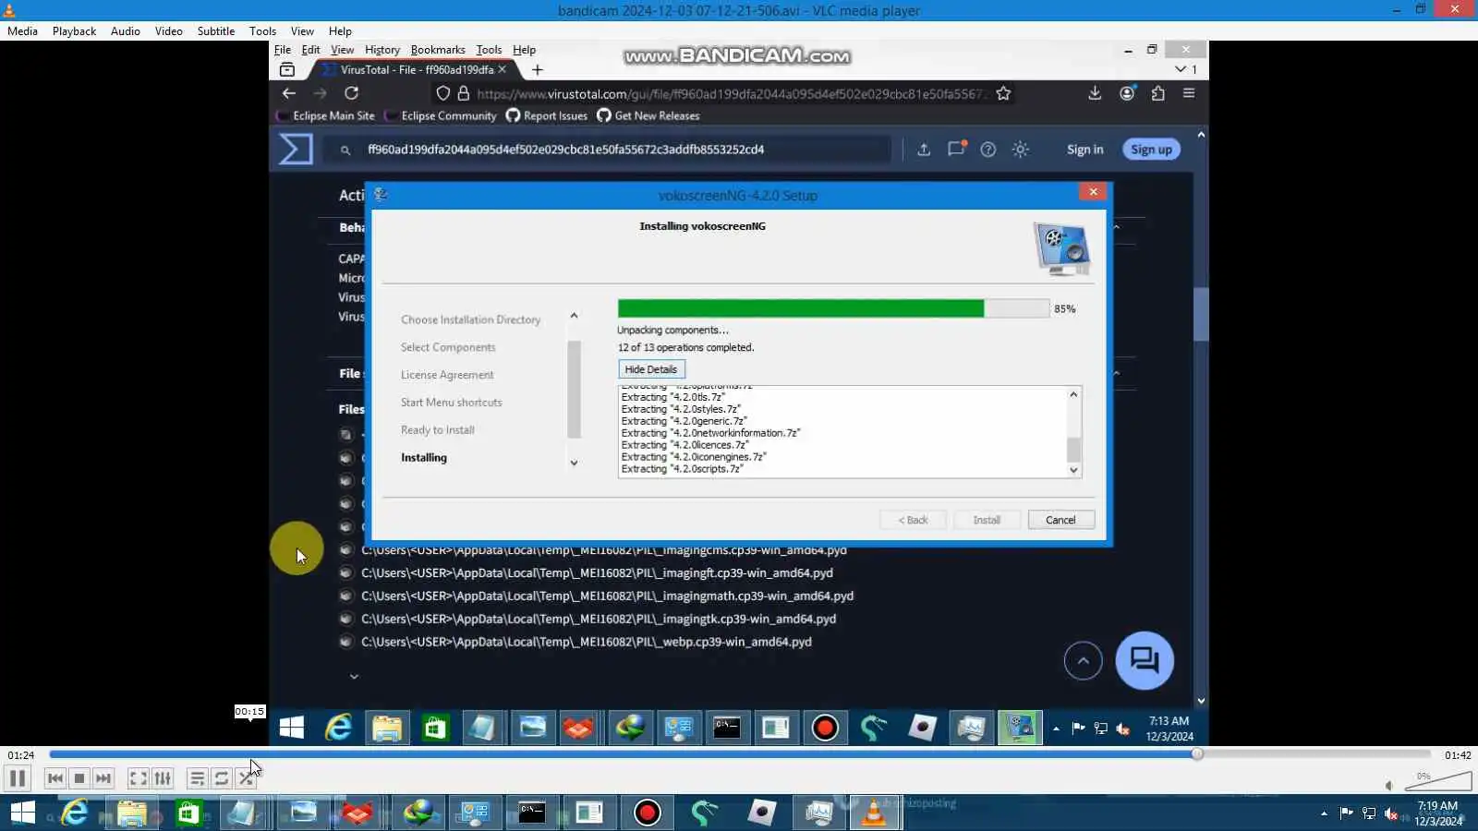The height and width of the screenshot is (831, 1478).
Task: Skip to next media in VLC
Action: (103, 778)
